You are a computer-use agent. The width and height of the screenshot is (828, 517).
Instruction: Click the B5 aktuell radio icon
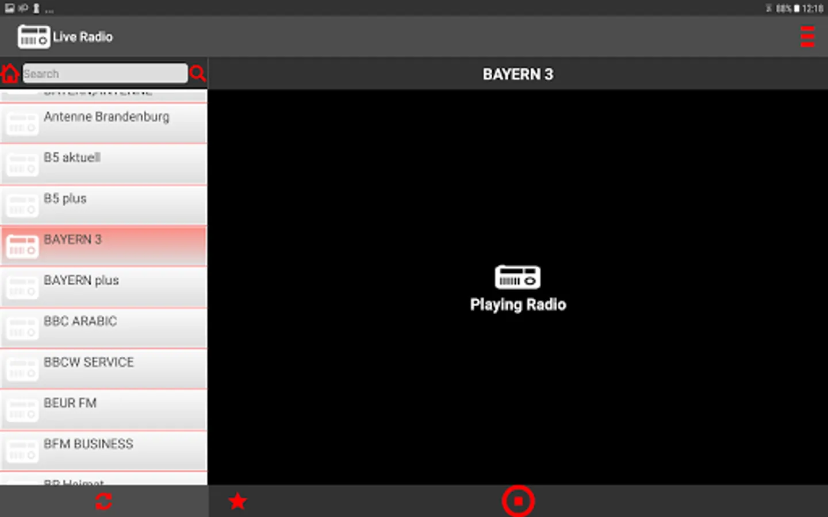tap(22, 165)
